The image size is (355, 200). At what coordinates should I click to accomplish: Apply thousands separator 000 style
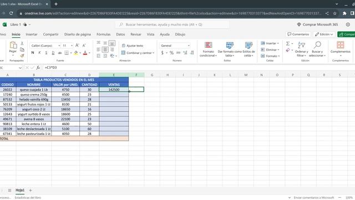(179, 53)
